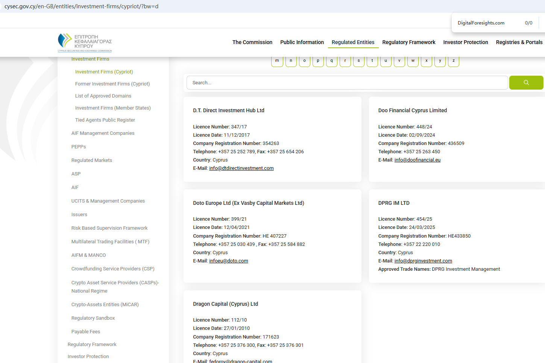Open Registries & Portals menu
This screenshot has width=545, height=363.
[x=519, y=42]
